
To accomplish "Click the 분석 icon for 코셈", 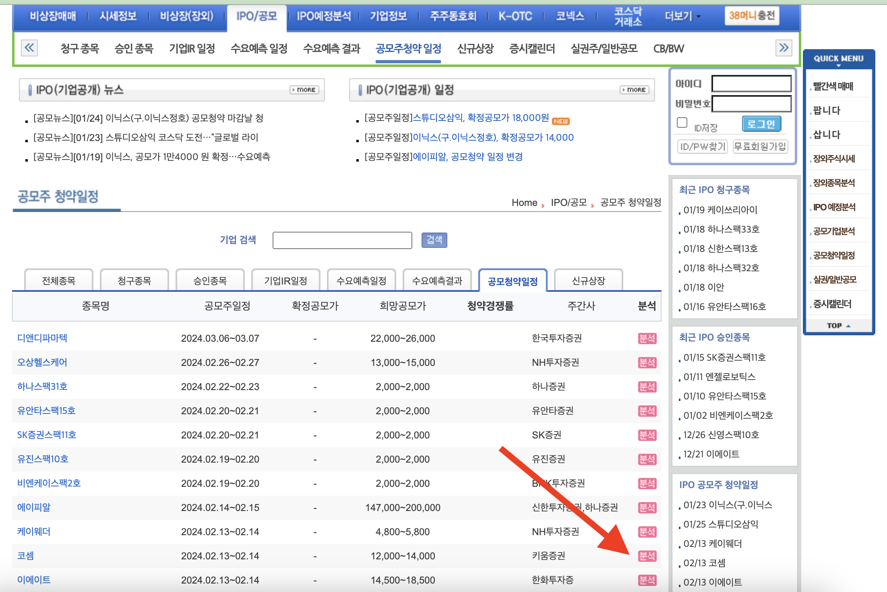I will (647, 556).
